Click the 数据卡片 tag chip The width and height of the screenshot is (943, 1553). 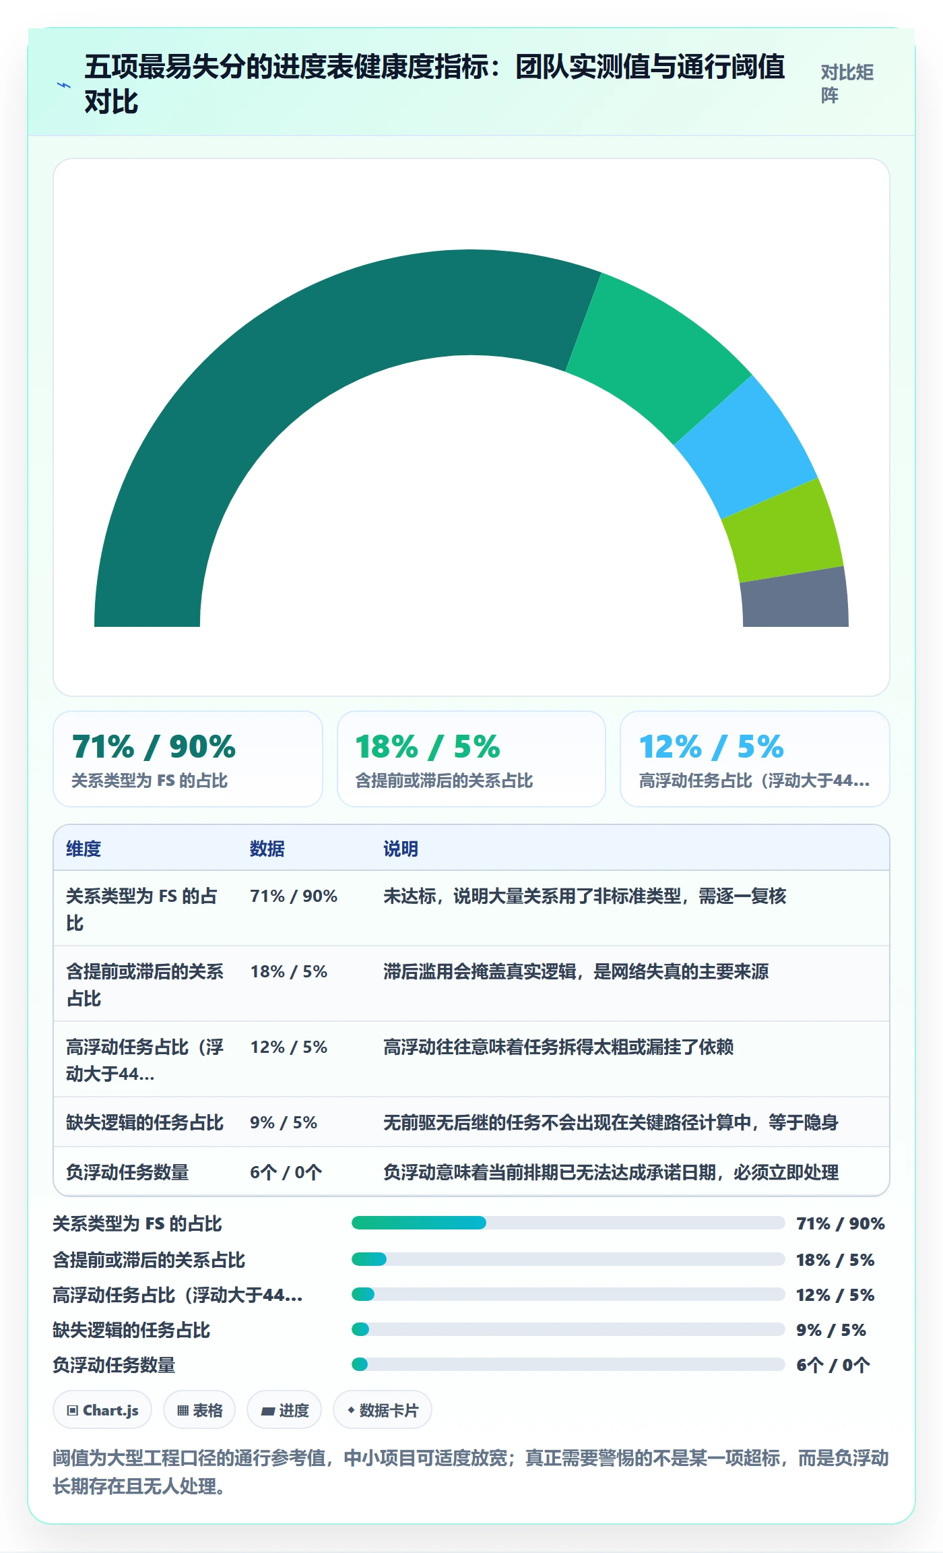pos(383,1410)
